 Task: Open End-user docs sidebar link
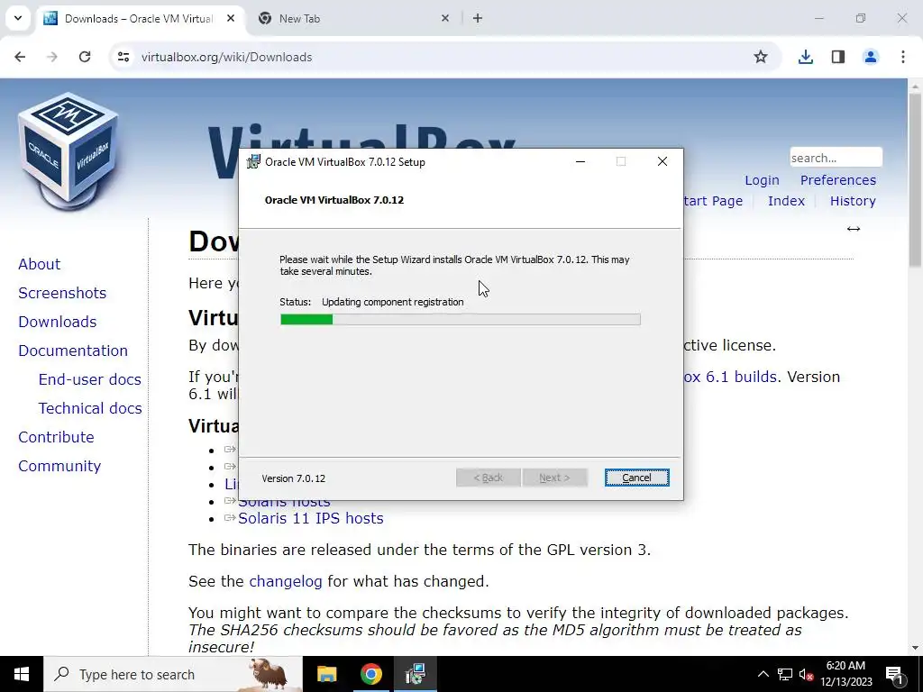[x=89, y=379]
